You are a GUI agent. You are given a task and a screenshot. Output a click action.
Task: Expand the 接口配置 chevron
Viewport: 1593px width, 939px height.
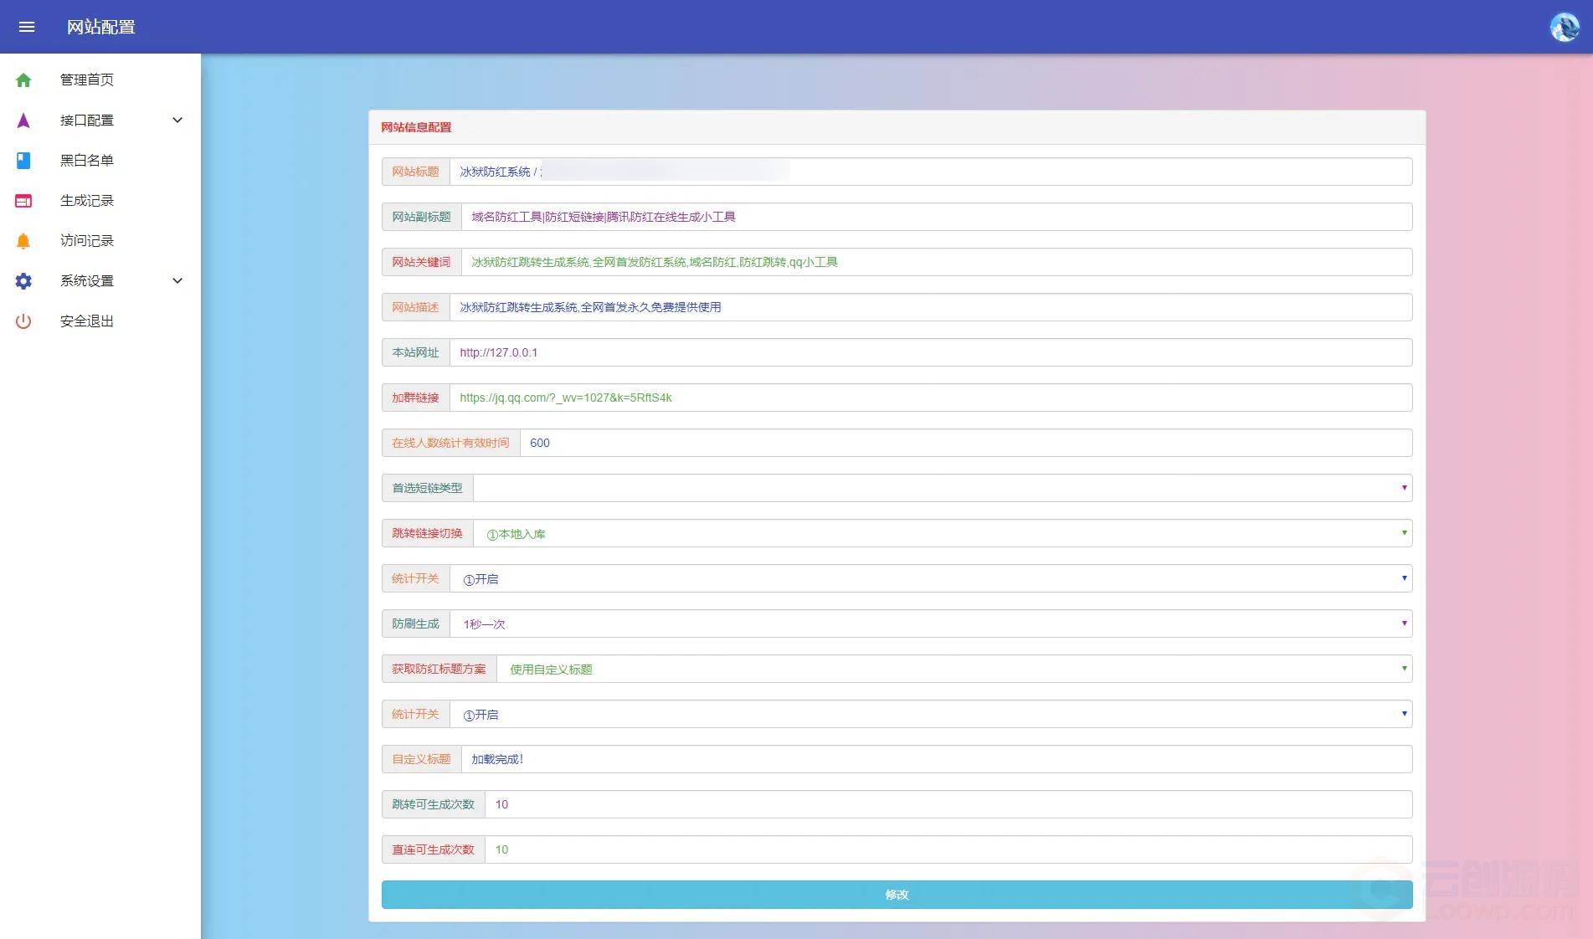pyautogui.click(x=177, y=121)
